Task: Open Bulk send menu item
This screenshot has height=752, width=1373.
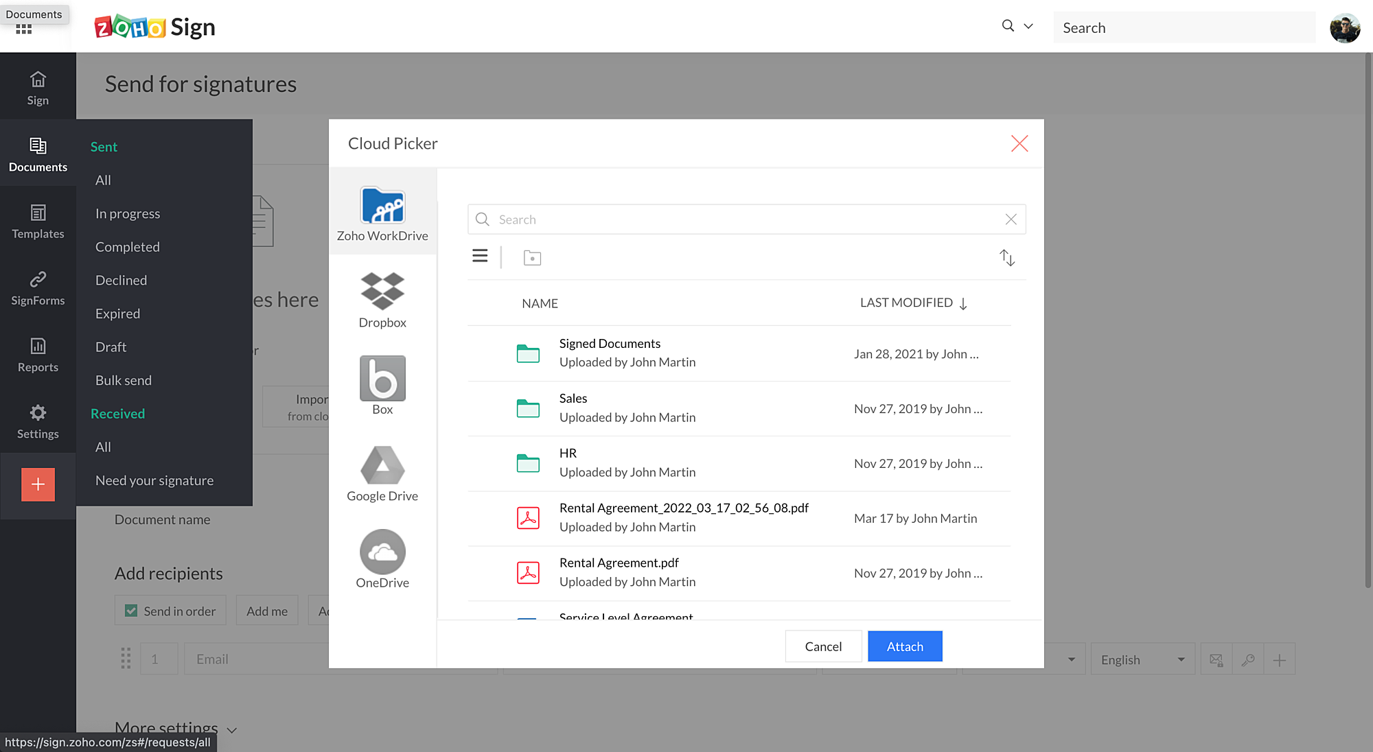Action: [124, 380]
